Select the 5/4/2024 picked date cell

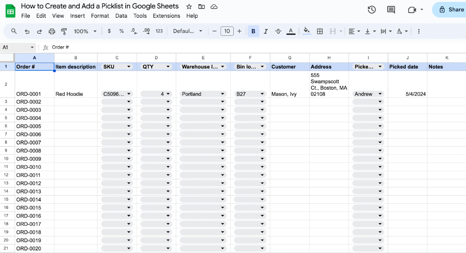coord(407,84)
